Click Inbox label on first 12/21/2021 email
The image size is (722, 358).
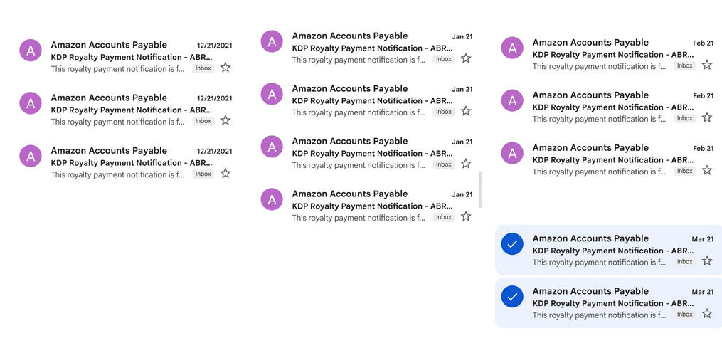203,68
